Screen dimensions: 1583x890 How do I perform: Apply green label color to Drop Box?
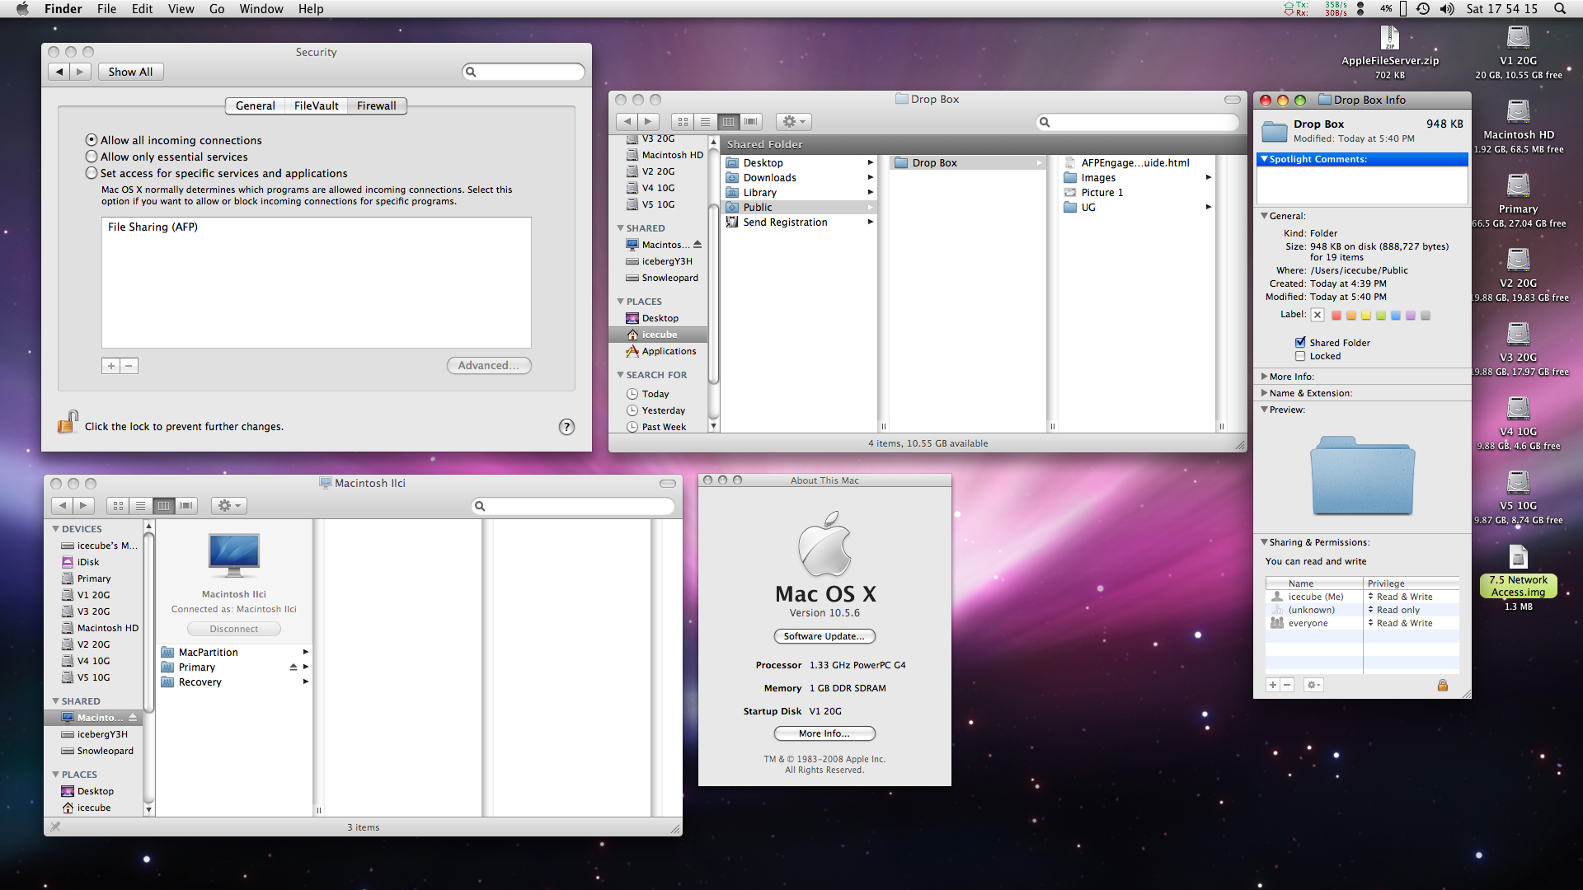pyautogui.click(x=1381, y=315)
